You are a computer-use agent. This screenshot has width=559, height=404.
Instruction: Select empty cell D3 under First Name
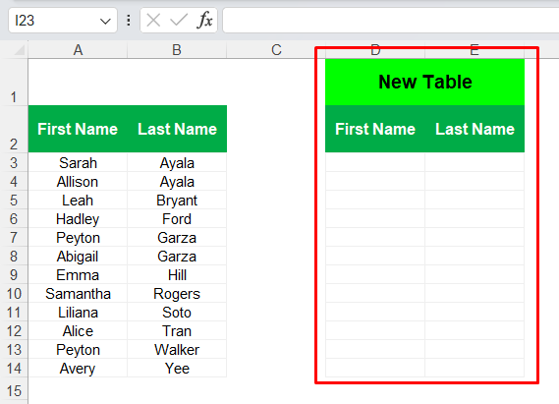(x=375, y=162)
